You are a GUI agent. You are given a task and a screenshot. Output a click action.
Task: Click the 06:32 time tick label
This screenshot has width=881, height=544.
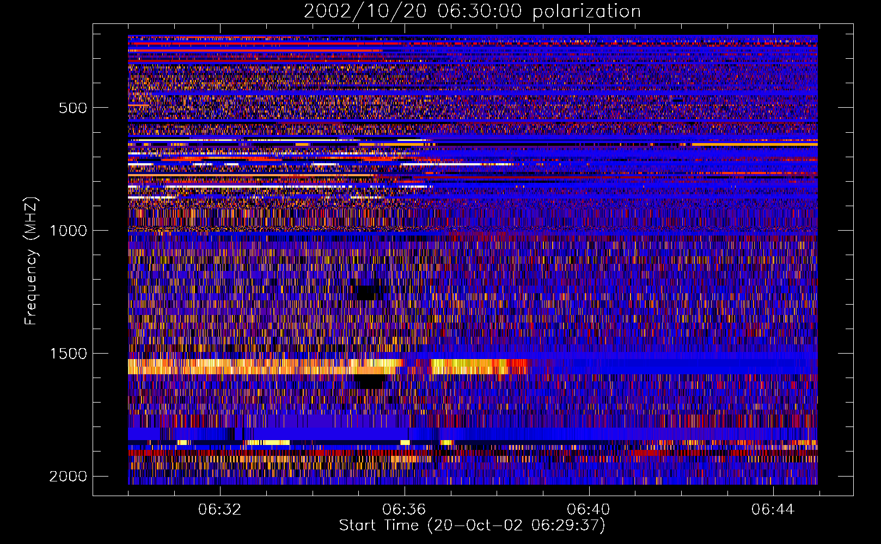click(x=220, y=510)
